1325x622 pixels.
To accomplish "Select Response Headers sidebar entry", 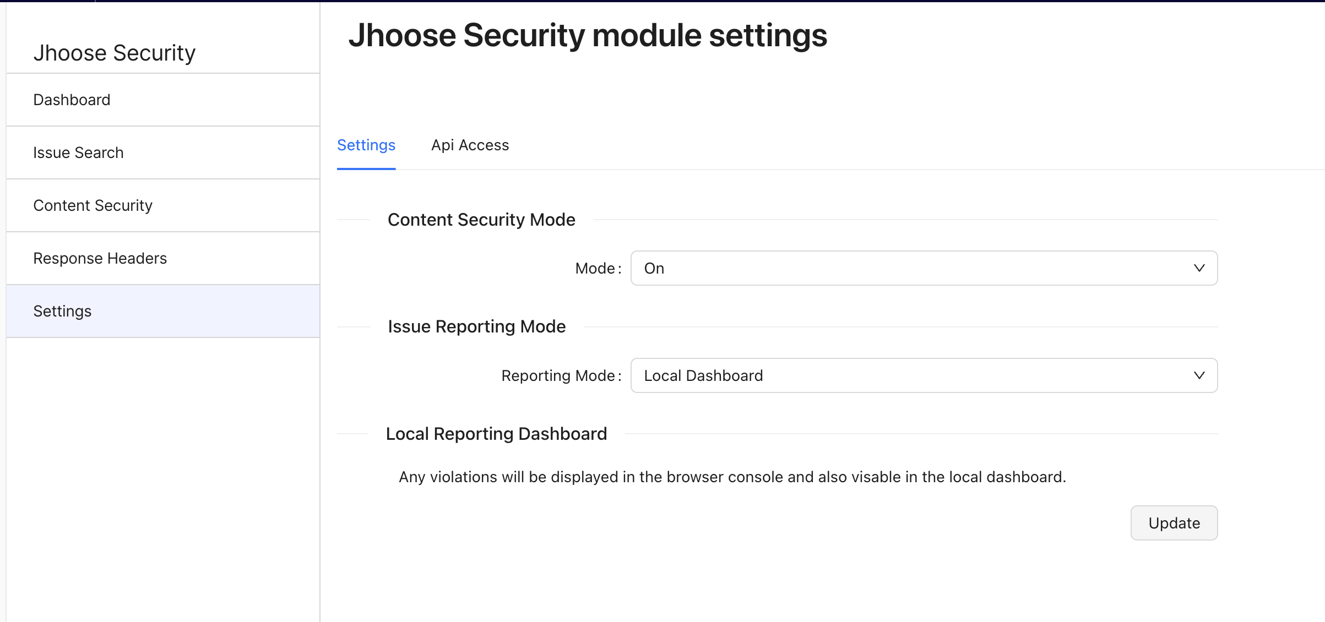I will pyautogui.click(x=100, y=258).
